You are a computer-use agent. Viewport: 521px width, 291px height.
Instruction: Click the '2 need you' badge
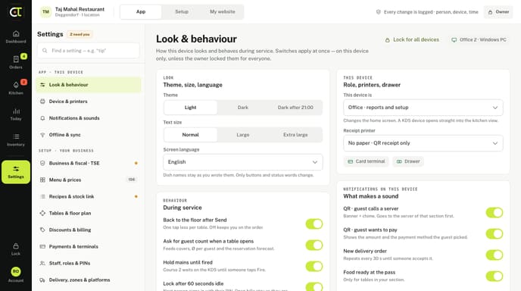[80, 34]
